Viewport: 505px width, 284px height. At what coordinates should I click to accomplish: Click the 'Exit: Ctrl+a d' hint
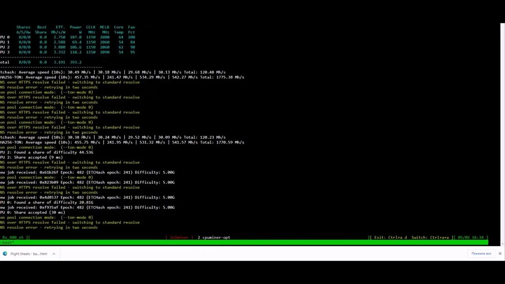click(x=390, y=237)
